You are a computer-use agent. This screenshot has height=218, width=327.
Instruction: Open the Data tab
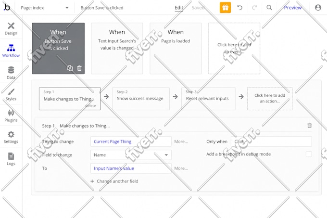pos(11,73)
